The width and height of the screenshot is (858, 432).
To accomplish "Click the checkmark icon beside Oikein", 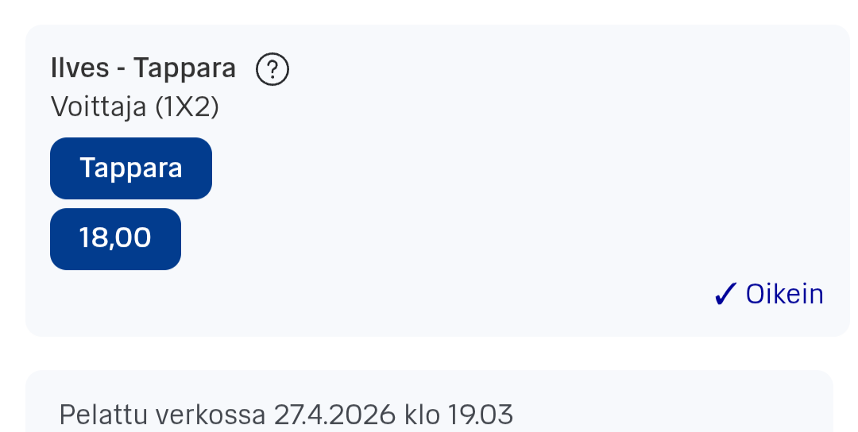I will [725, 295].
